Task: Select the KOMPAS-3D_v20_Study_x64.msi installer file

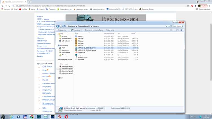Action: click(87, 48)
